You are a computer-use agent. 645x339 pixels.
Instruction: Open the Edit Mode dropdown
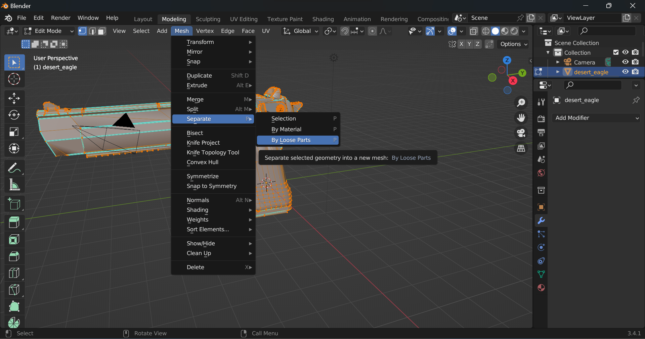coord(48,31)
